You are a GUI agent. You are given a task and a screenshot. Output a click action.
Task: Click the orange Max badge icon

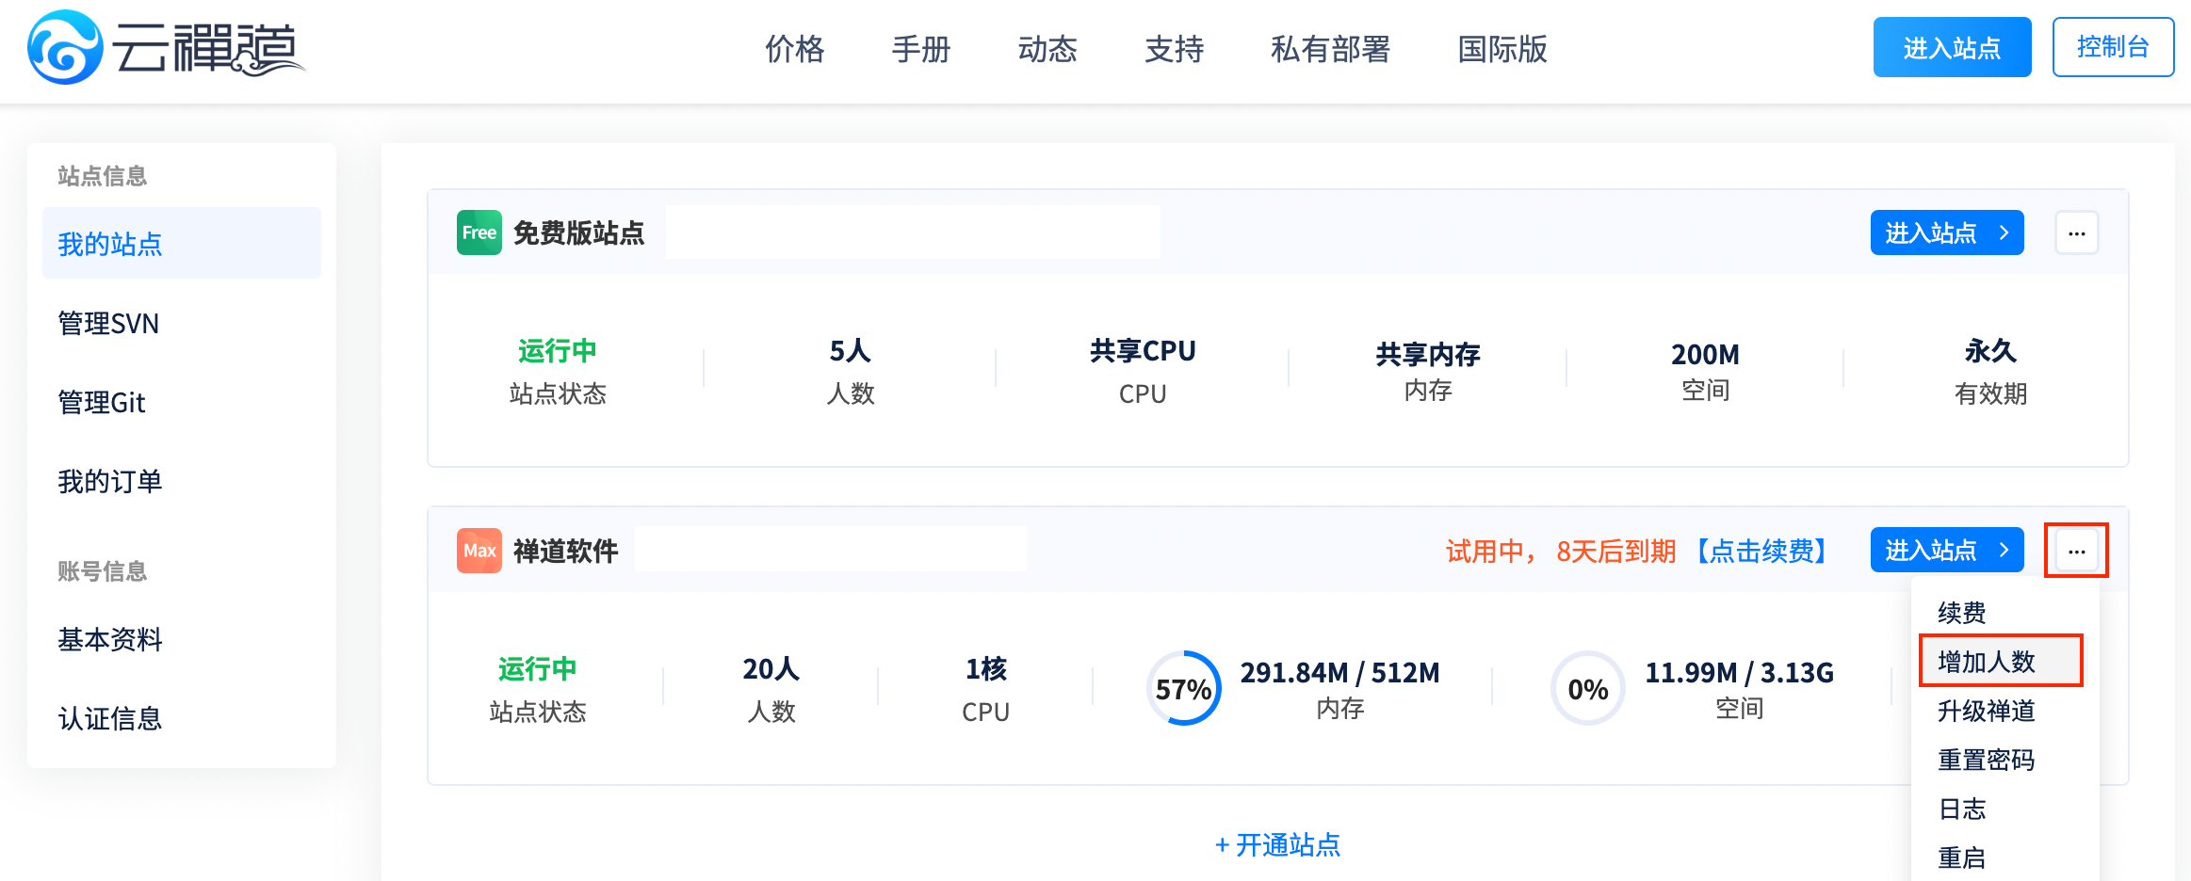479,551
